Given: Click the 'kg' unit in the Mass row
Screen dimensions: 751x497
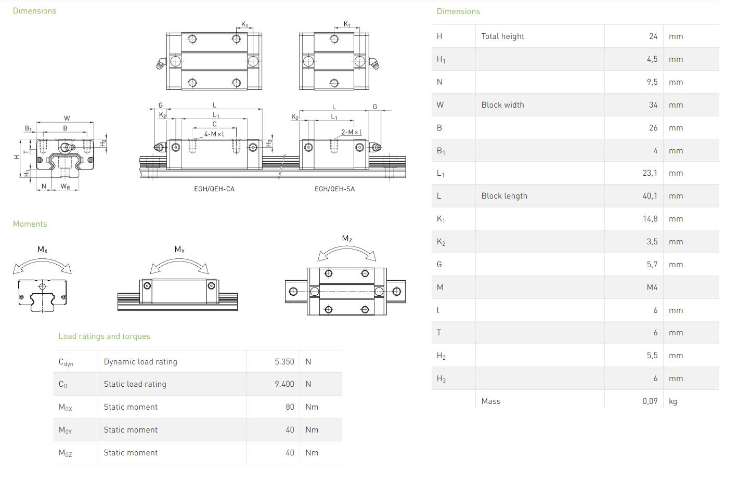Looking at the screenshot, I should coord(673,402).
